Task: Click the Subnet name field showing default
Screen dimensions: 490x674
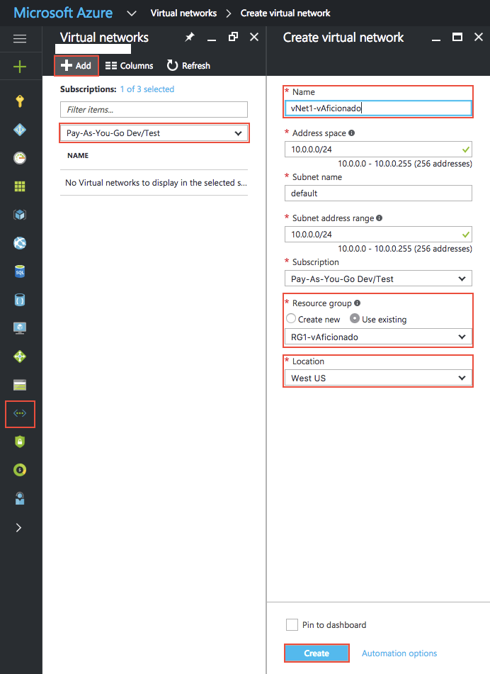Action: click(378, 193)
